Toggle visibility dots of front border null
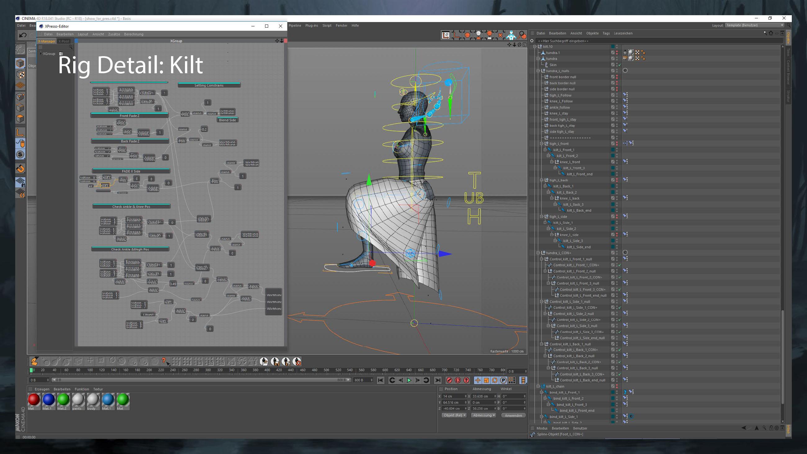The height and width of the screenshot is (454, 807). [617, 77]
